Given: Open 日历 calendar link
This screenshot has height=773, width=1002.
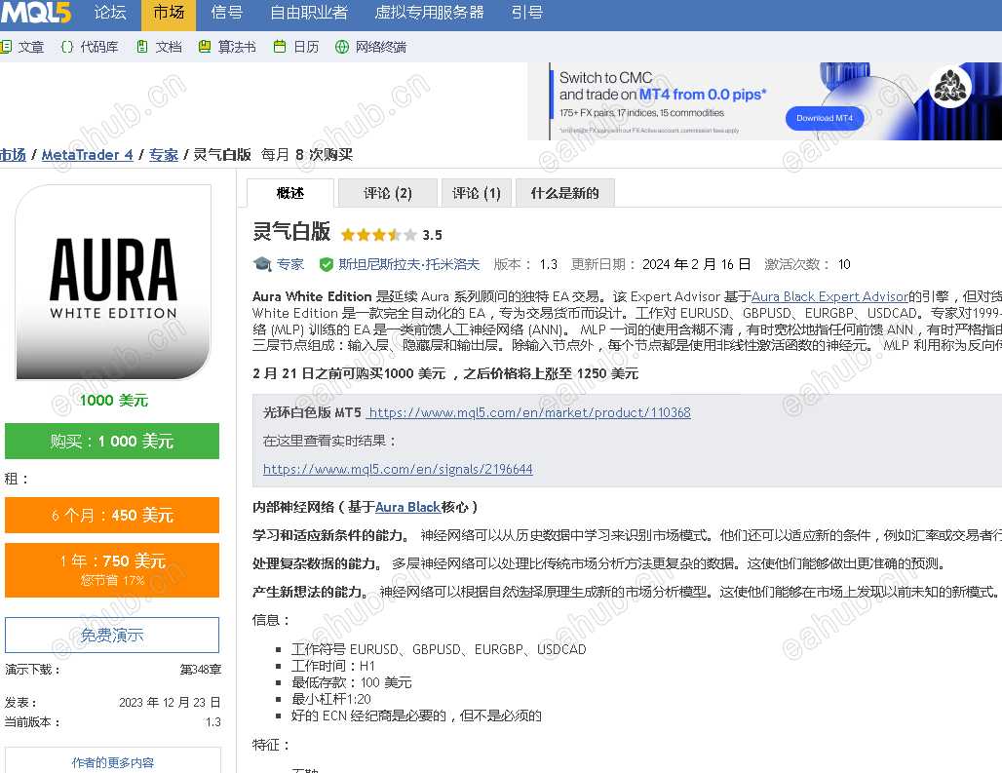Looking at the screenshot, I should coord(306,47).
